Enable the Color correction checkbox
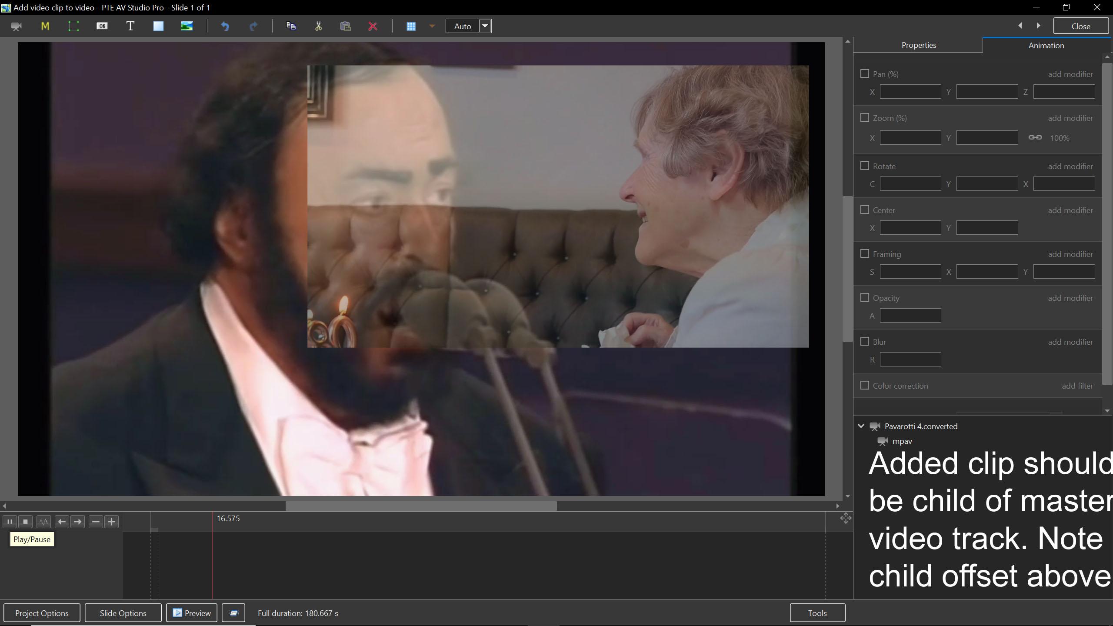Viewport: 1113px width, 626px height. (x=865, y=386)
